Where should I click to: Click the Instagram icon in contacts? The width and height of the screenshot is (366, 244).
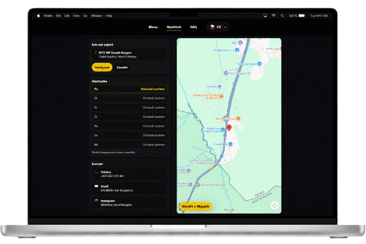(96, 200)
